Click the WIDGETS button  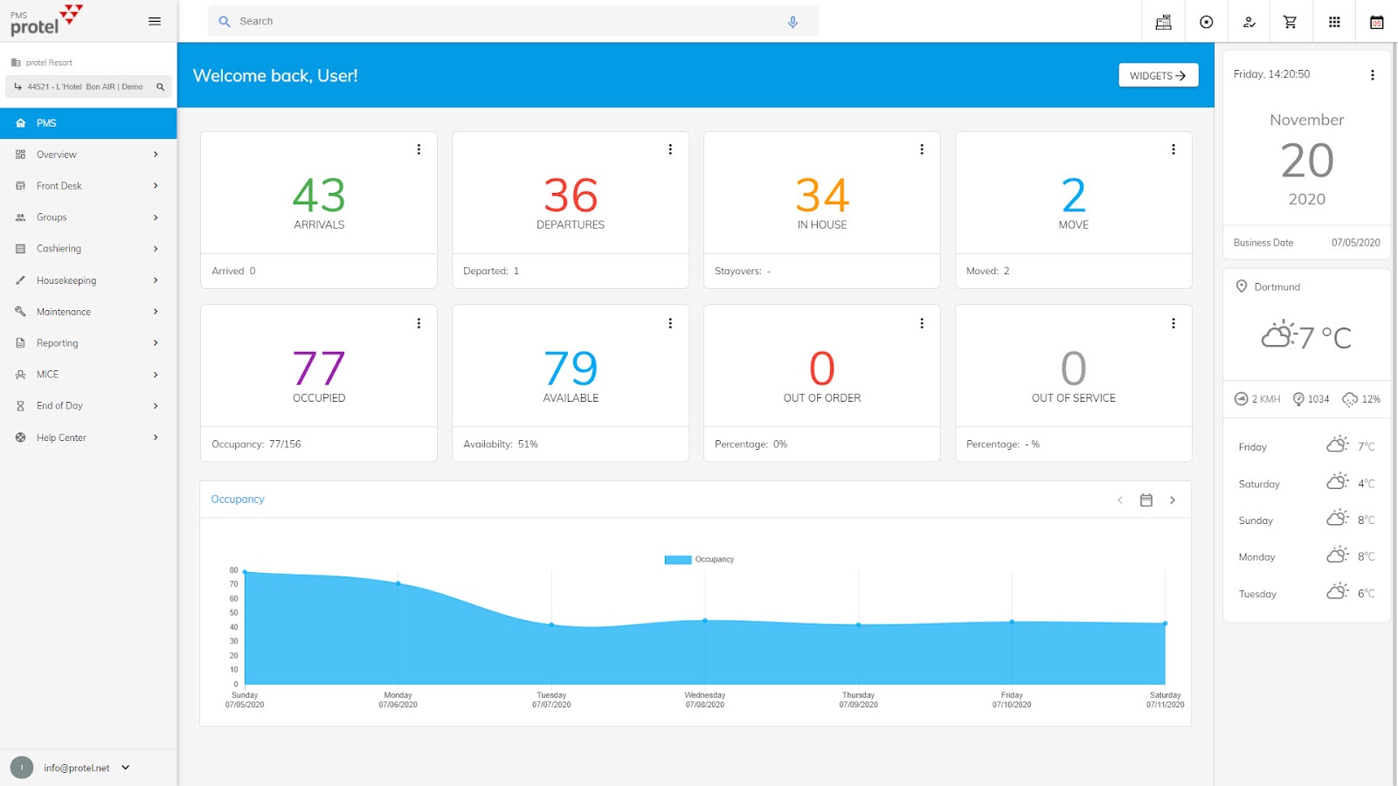pos(1158,75)
